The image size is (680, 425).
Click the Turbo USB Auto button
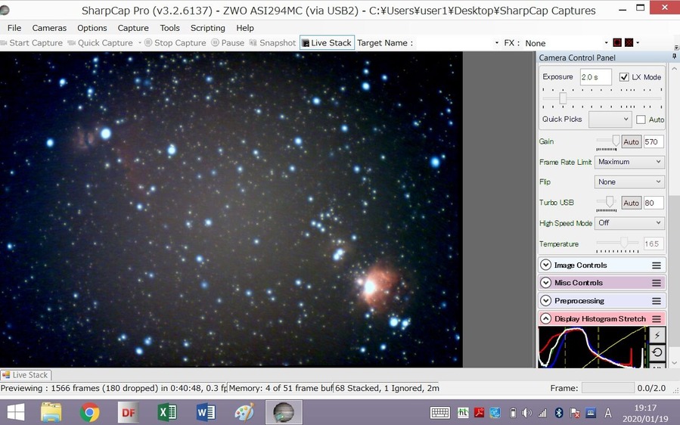pos(631,203)
